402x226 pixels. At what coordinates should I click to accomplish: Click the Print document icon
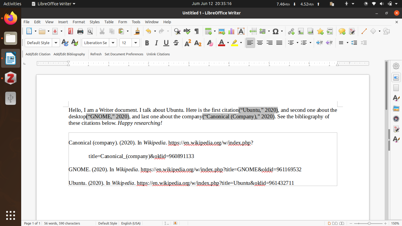(80, 31)
